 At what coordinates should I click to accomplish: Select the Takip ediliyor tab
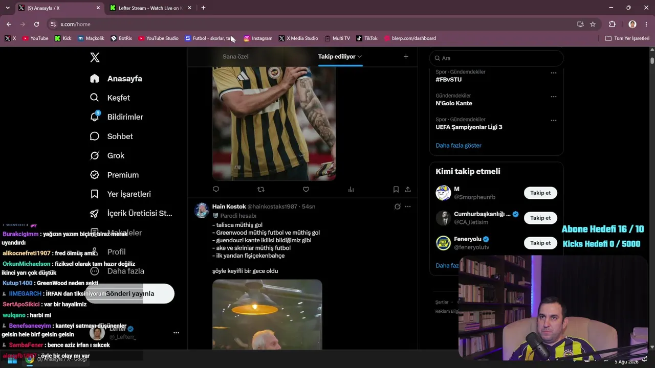pos(337,56)
